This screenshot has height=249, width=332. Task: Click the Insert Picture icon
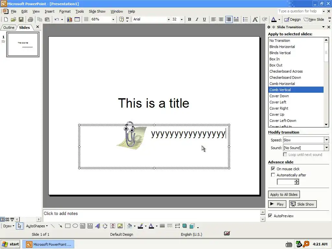click(120, 226)
